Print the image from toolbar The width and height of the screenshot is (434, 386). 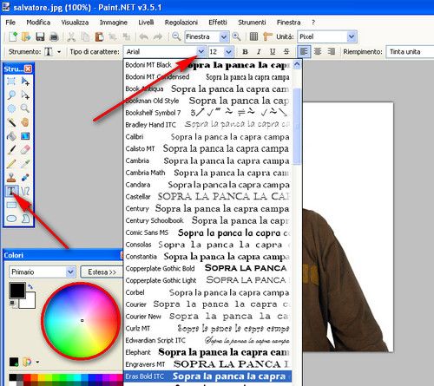point(54,36)
